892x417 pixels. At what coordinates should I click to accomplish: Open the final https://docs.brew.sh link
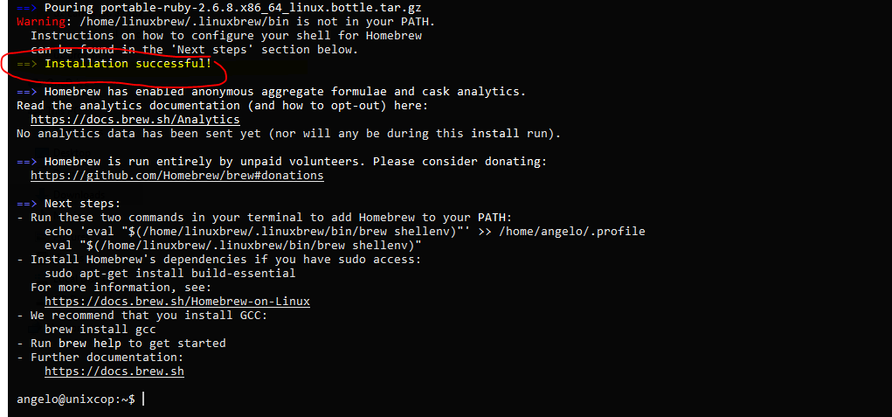pos(114,371)
